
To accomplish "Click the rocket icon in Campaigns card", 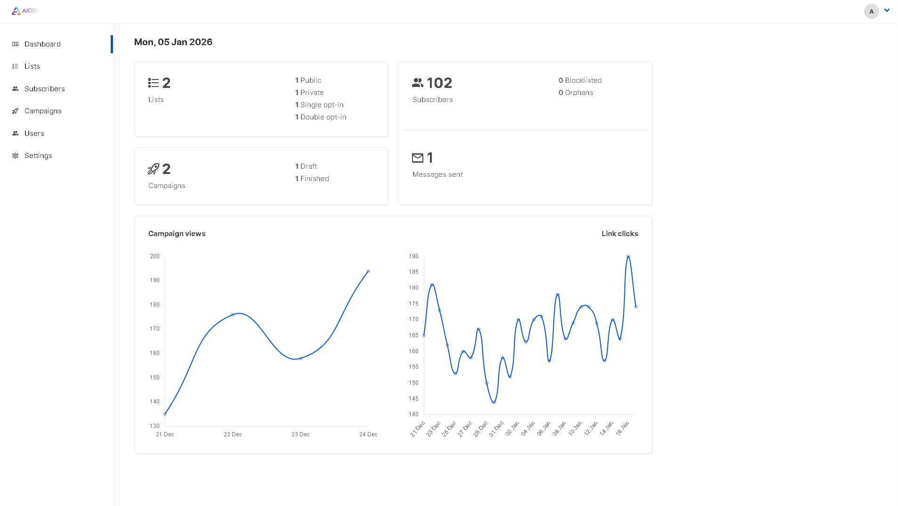I will click(x=154, y=169).
